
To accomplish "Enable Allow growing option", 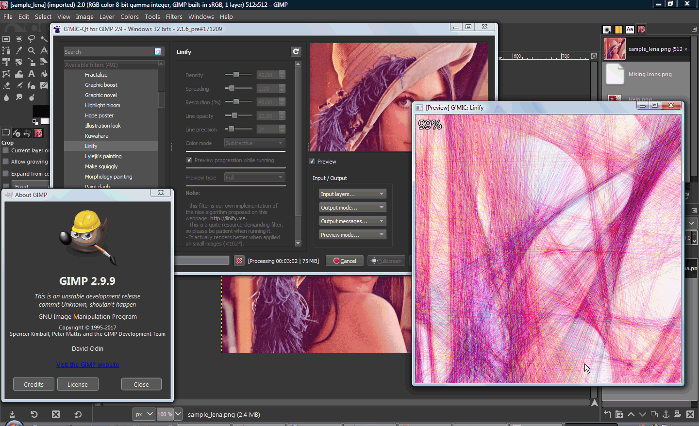I will (6, 162).
